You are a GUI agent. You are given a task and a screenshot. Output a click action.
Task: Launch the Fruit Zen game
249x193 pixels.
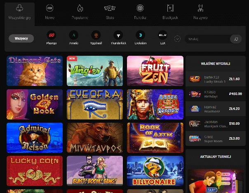coord(155,71)
